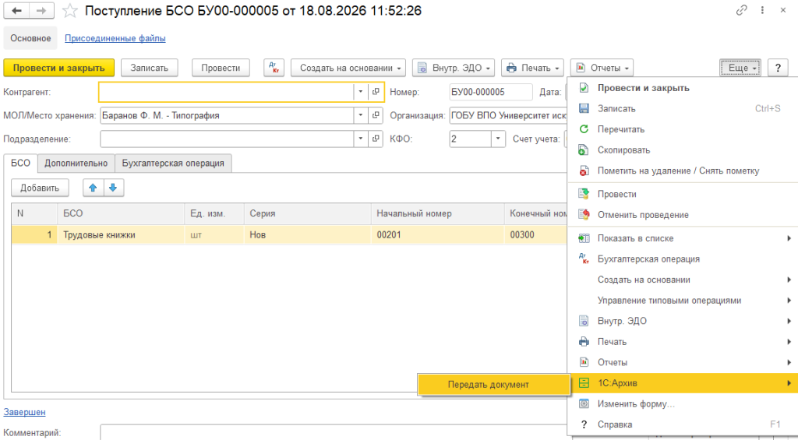
Task: Open the three-dot options menu in title bar
Action: 762,10
